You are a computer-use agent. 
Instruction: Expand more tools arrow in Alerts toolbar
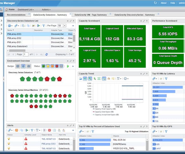73,130
